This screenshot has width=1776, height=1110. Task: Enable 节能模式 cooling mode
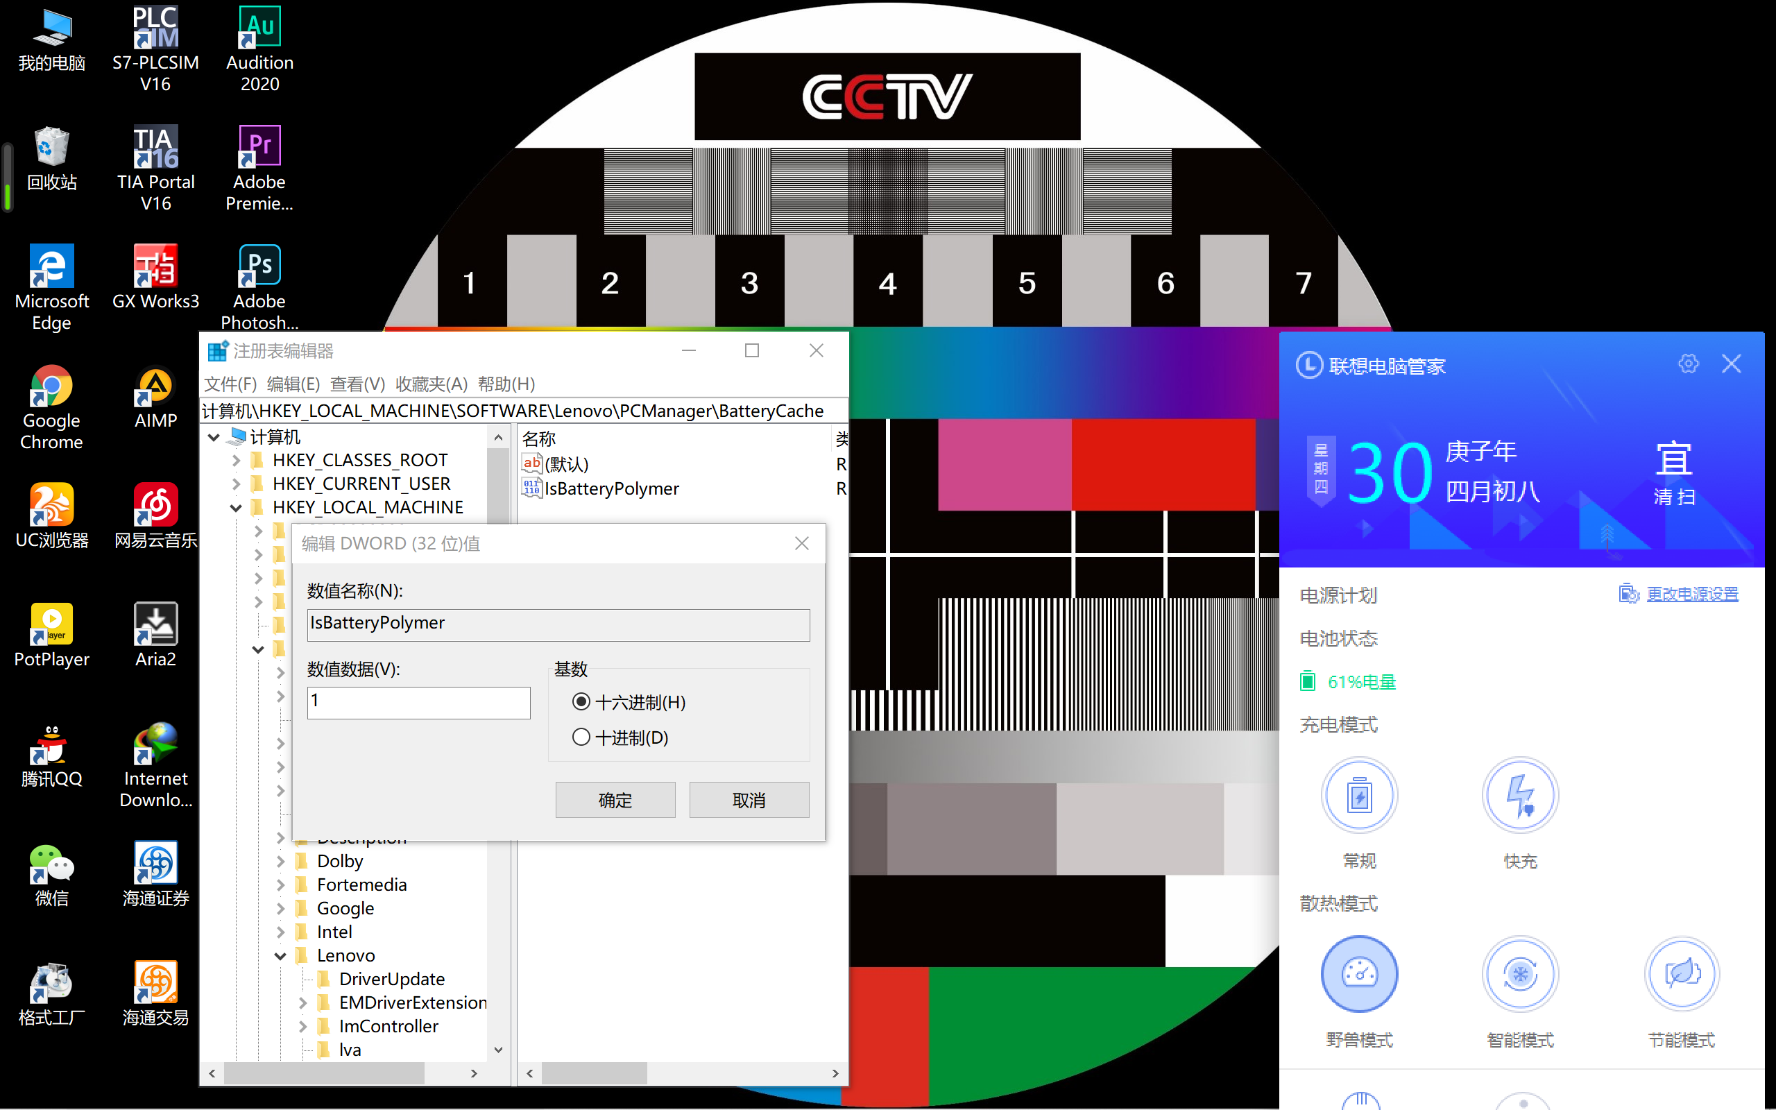pyautogui.click(x=1682, y=974)
